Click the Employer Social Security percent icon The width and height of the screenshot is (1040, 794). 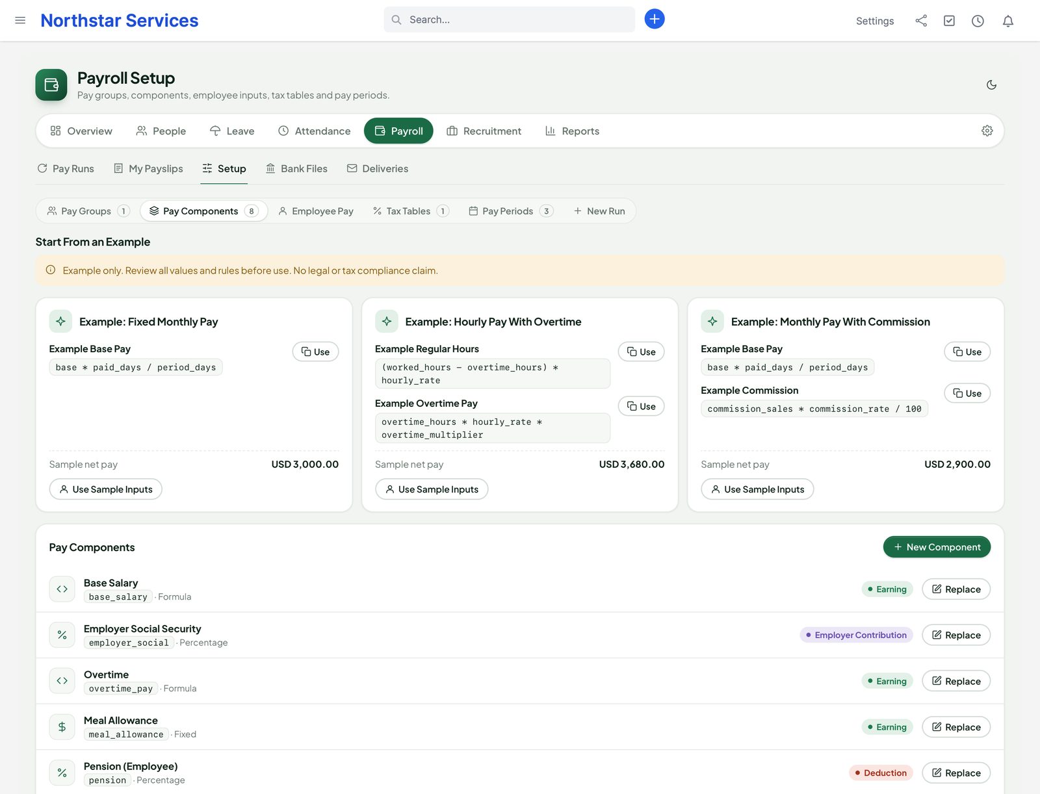click(62, 635)
